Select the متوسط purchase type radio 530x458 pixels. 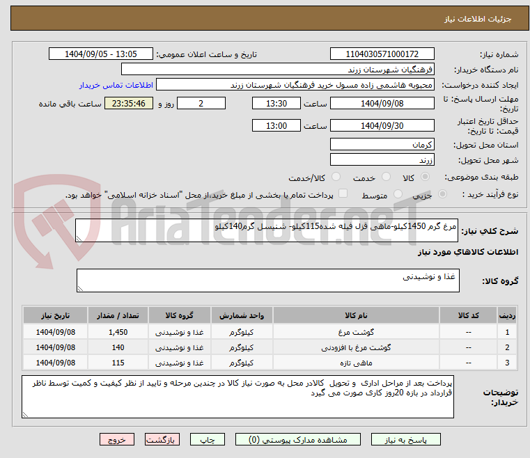[x=398, y=194]
